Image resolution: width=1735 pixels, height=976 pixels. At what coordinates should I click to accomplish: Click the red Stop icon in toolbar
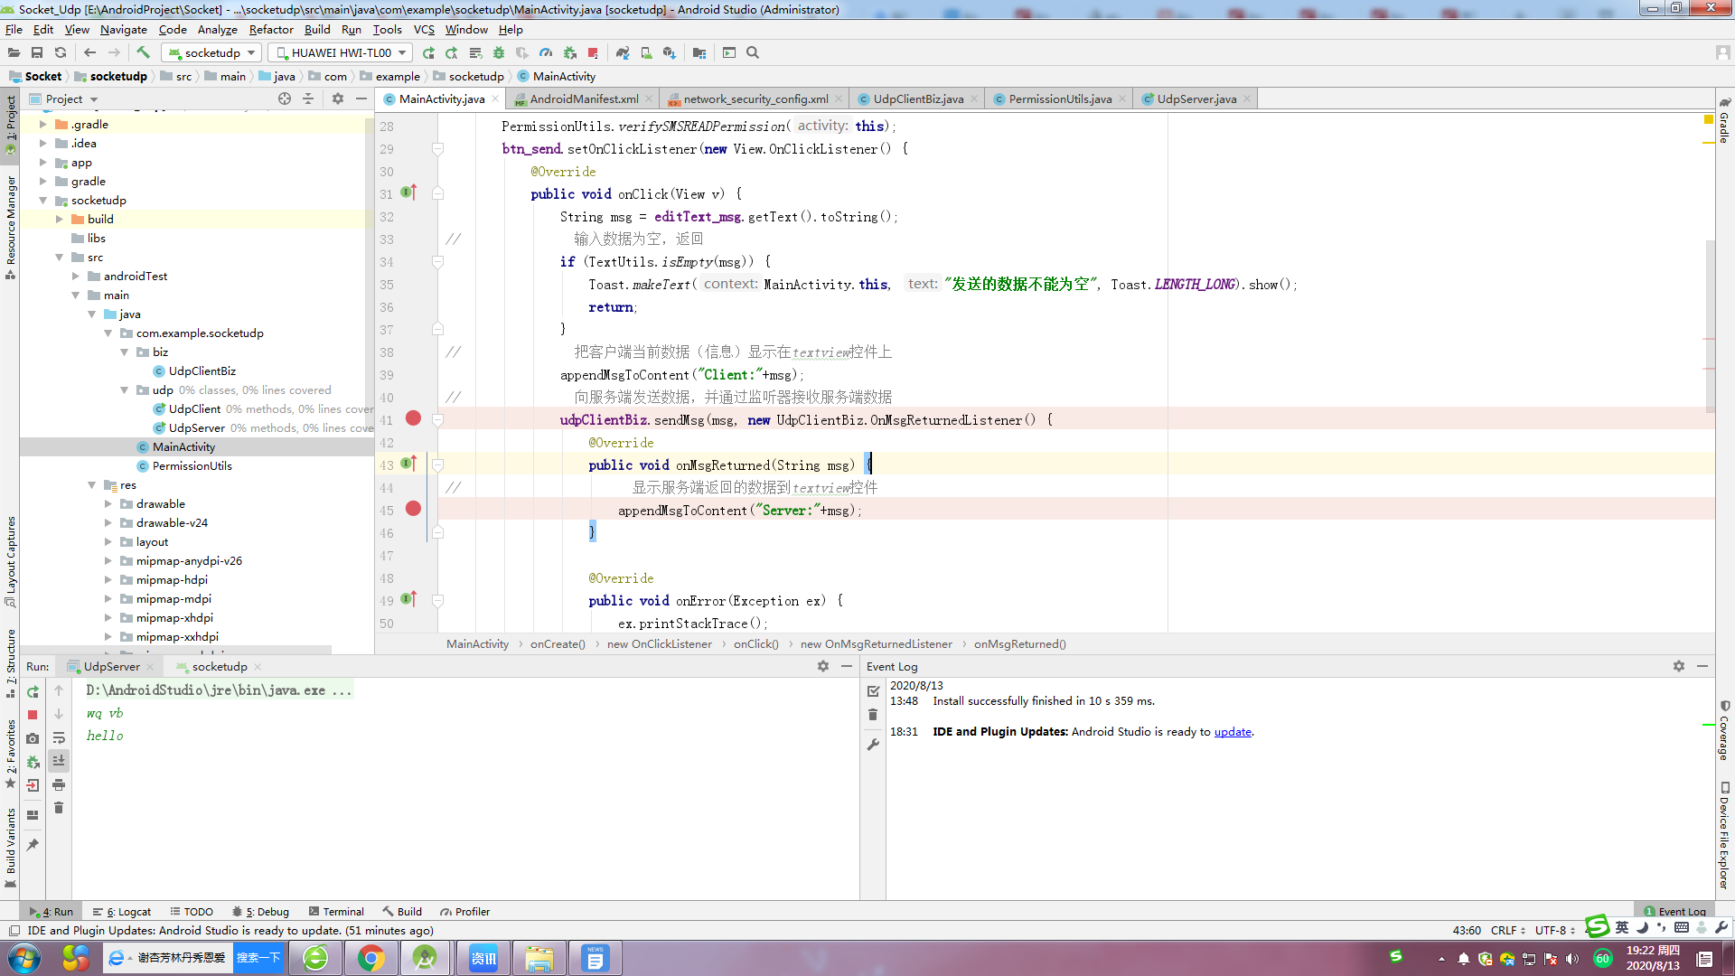(593, 52)
